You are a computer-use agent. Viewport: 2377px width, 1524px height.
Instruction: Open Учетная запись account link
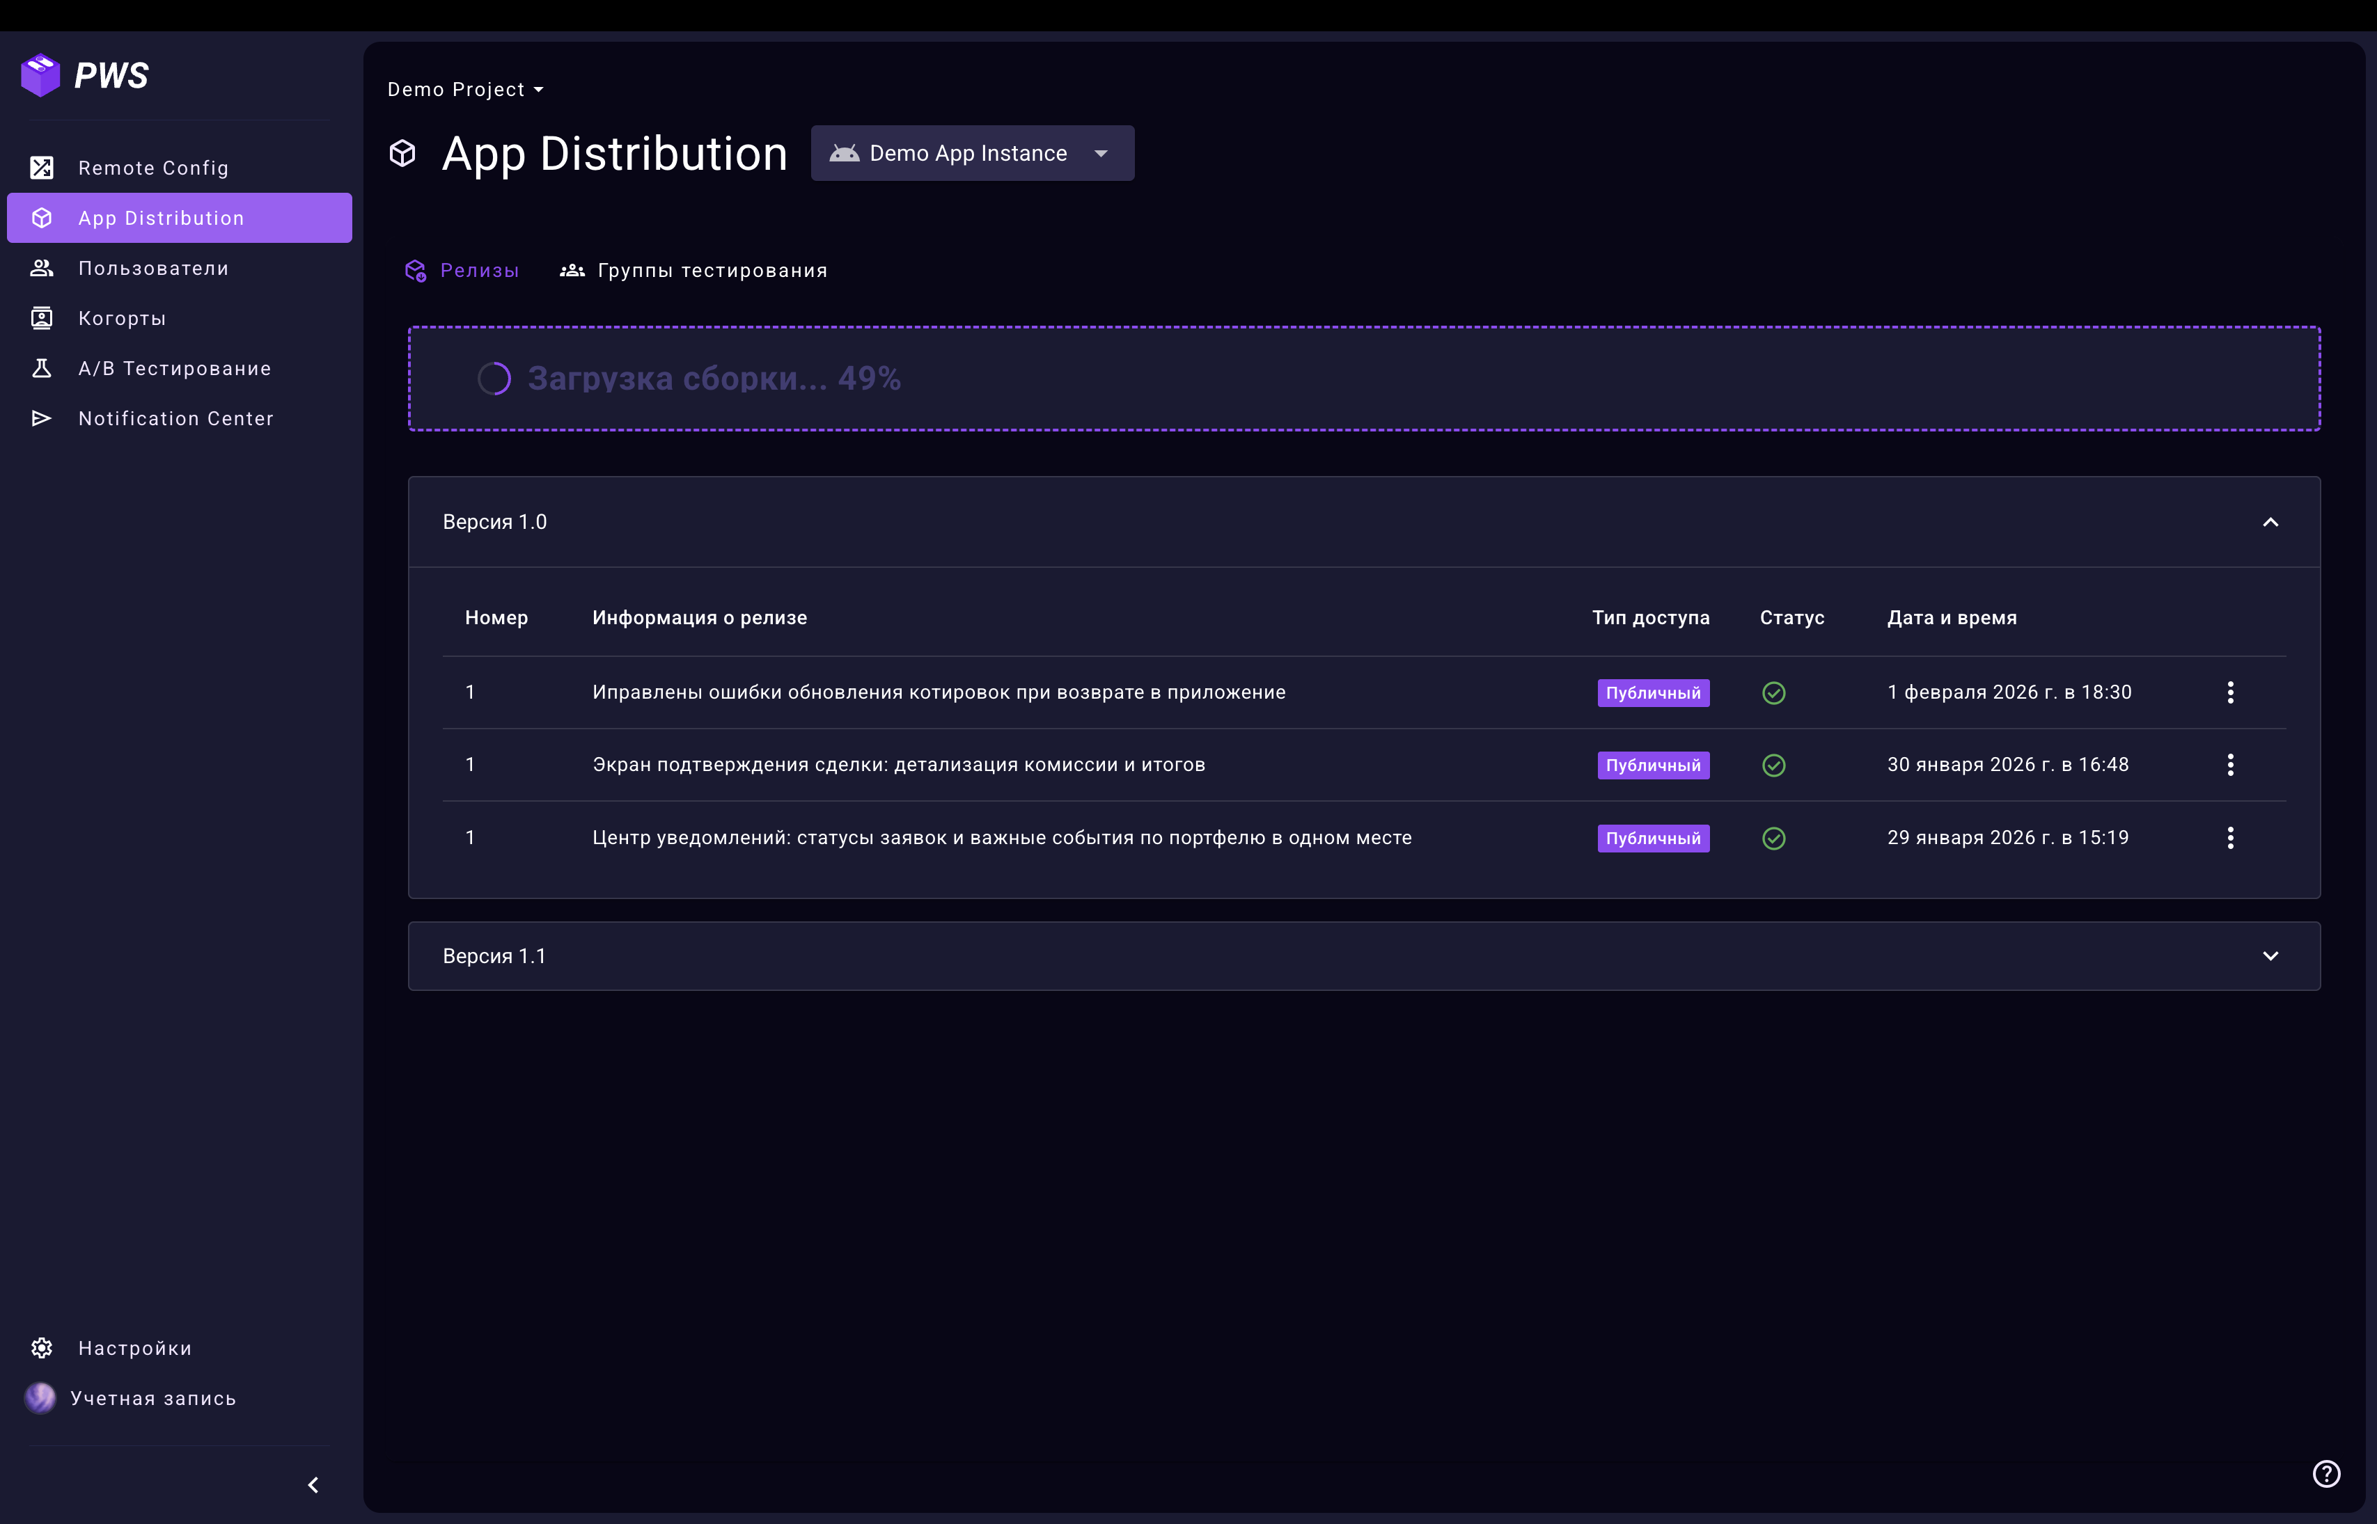coord(152,1398)
